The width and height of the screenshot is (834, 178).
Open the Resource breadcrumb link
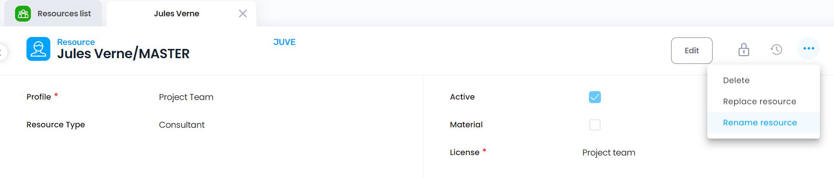(x=76, y=42)
